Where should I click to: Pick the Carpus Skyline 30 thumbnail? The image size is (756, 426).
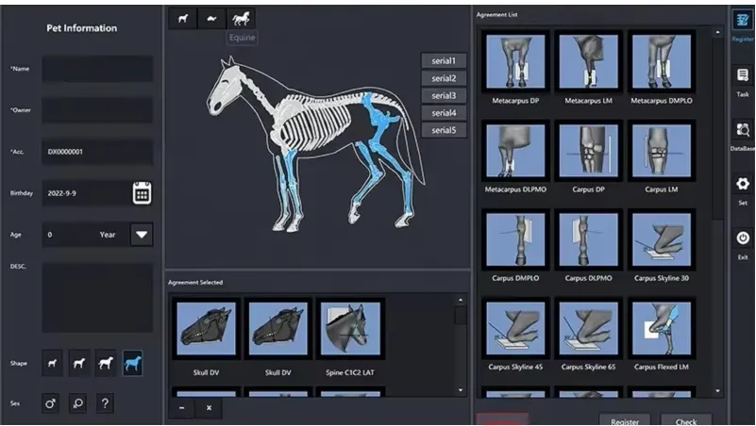662,242
